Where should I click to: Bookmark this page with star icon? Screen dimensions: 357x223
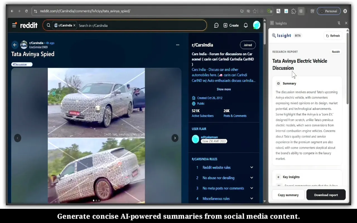(255, 11)
